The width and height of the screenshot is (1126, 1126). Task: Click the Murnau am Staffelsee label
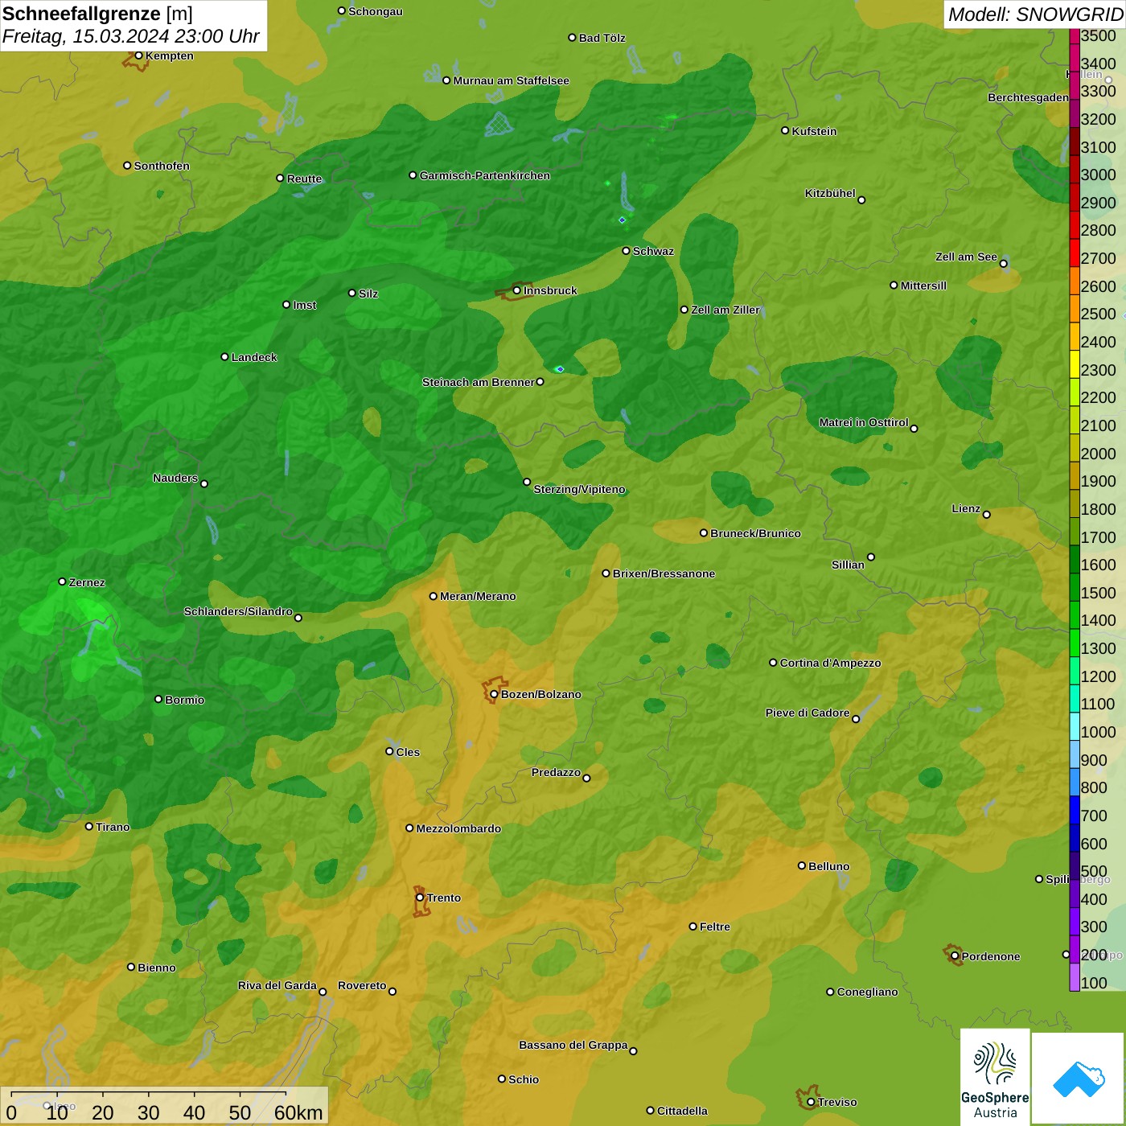[x=511, y=80]
